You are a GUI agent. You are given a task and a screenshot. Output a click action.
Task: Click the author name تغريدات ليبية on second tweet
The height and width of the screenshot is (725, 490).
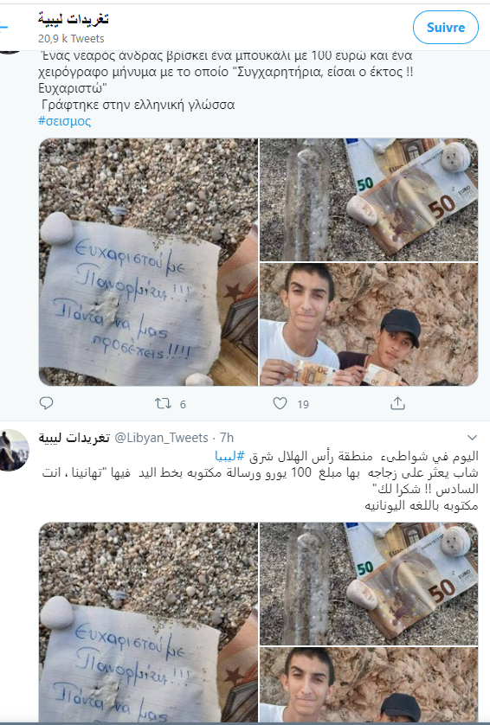[x=74, y=438]
